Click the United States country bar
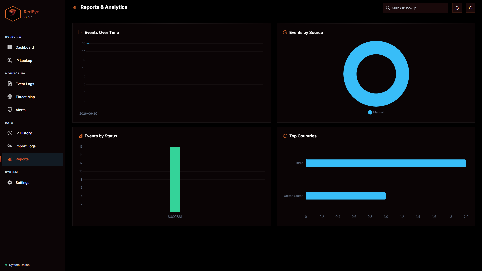 point(346,196)
